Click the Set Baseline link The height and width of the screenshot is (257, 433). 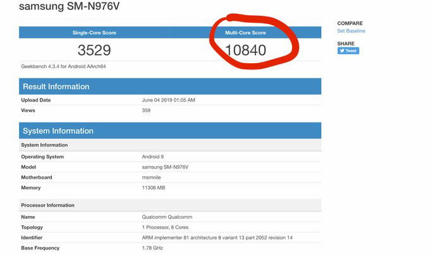click(x=351, y=31)
